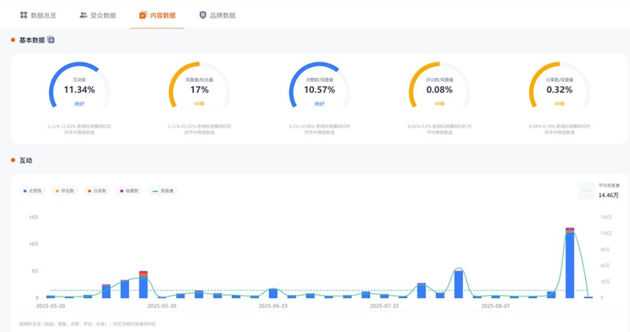Click the orange 内容数据 tab icon

[x=143, y=15]
